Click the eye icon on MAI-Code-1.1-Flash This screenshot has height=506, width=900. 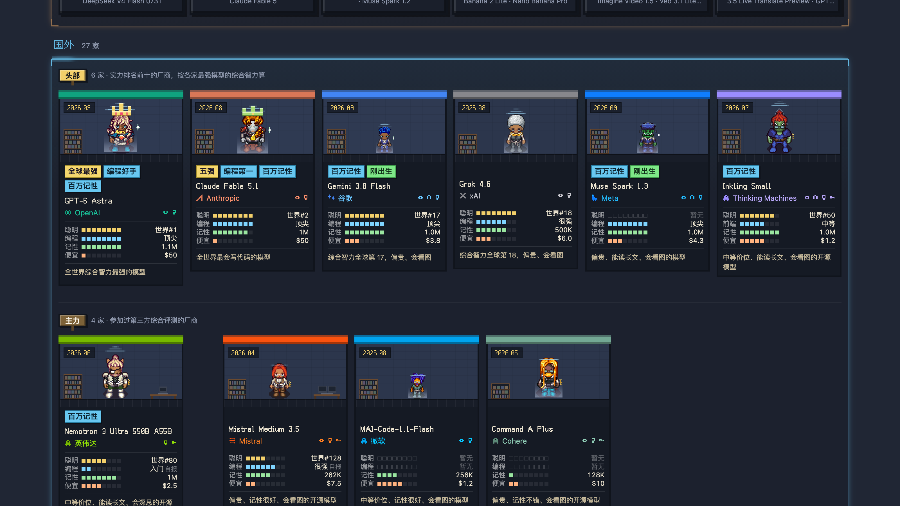(462, 441)
